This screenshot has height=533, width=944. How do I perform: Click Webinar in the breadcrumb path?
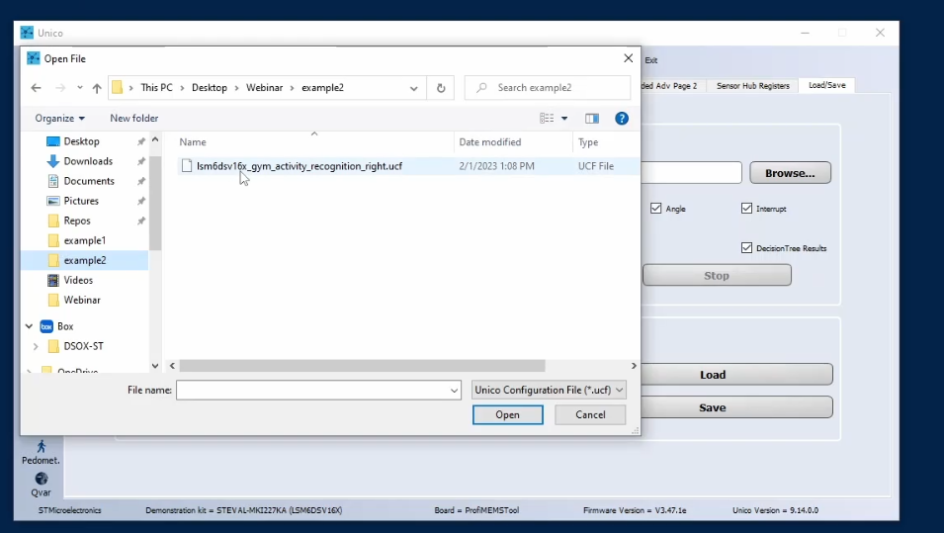[264, 88]
